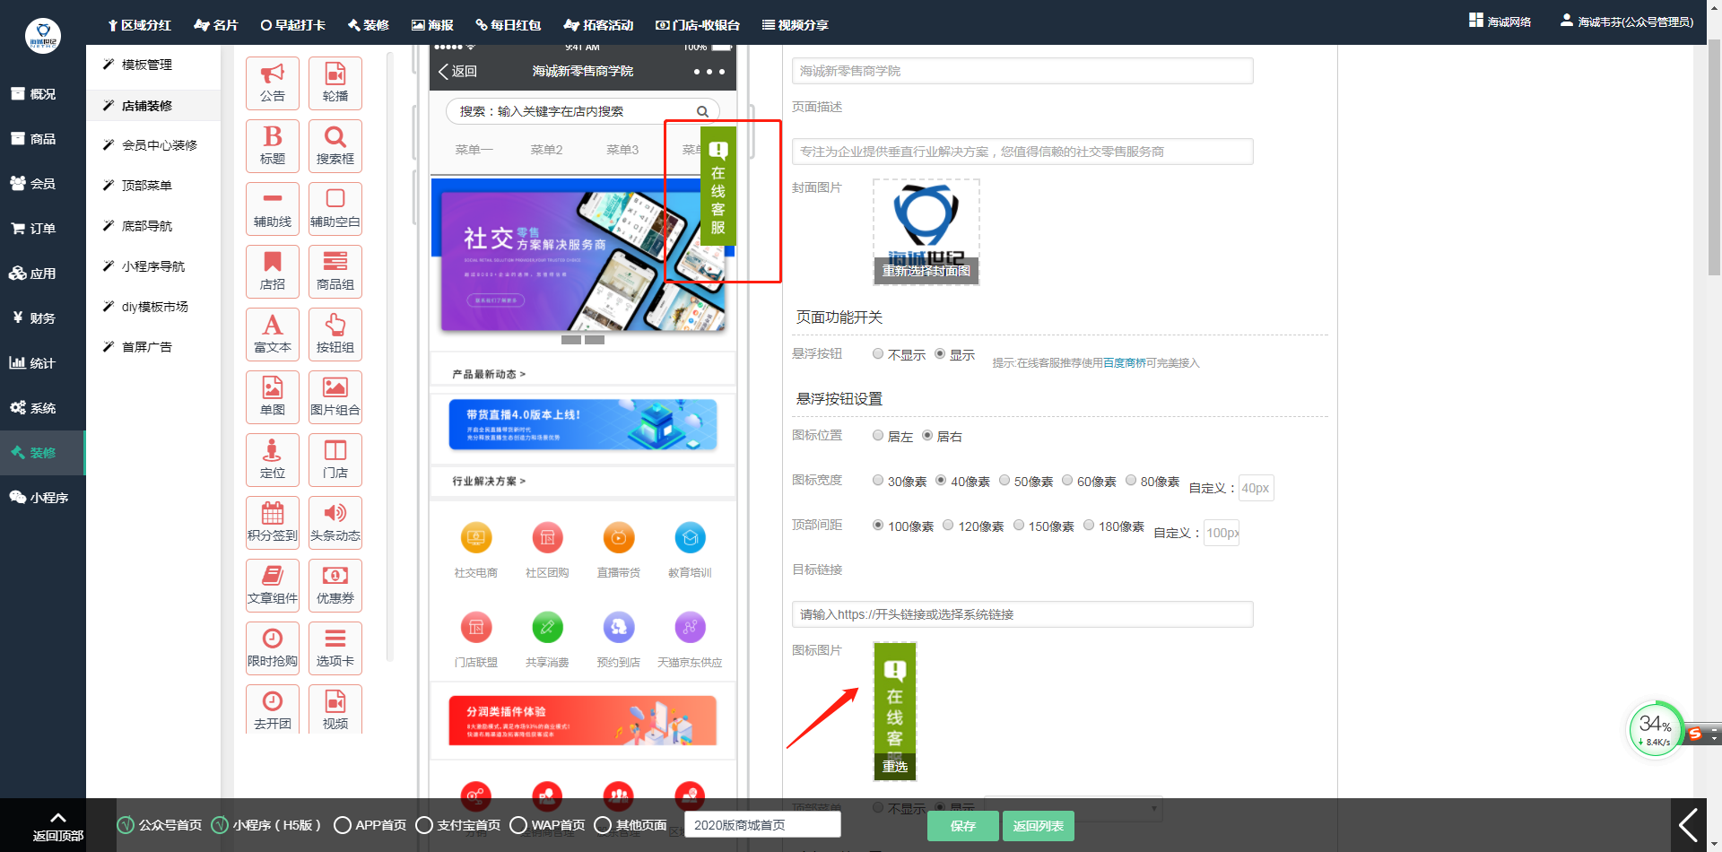Set icon position to 居左
1722x852 pixels.
[x=878, y=436]
